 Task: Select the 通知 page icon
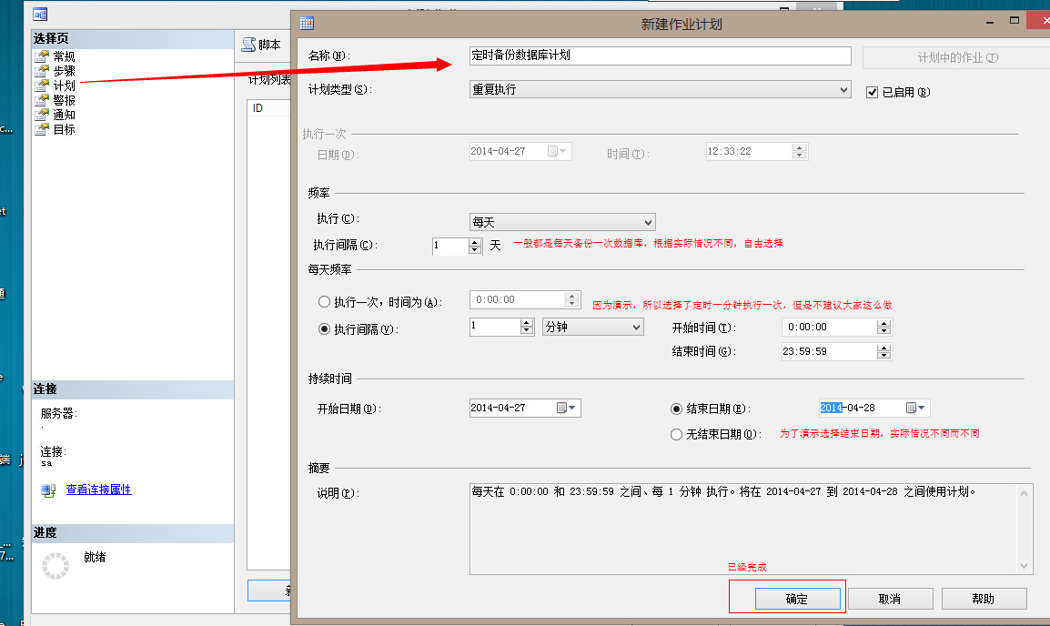(42, 116)
